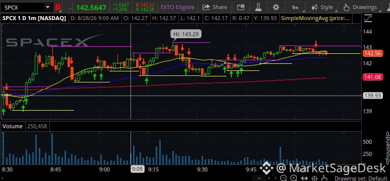Open Studies with the flask icon
The height and width of the screenshot is (181, 390).
pyautogui.click(x=258, y=7)
